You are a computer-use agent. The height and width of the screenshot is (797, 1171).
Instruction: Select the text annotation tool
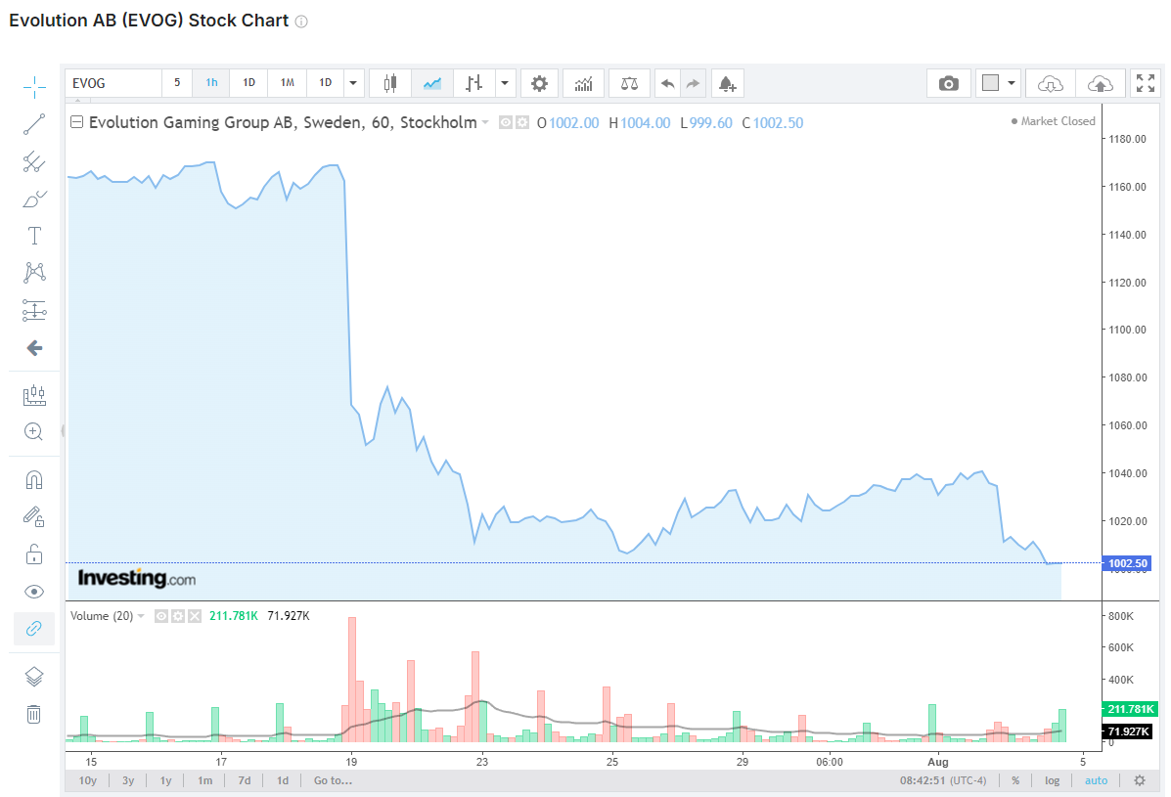click(x=34, y=236)
